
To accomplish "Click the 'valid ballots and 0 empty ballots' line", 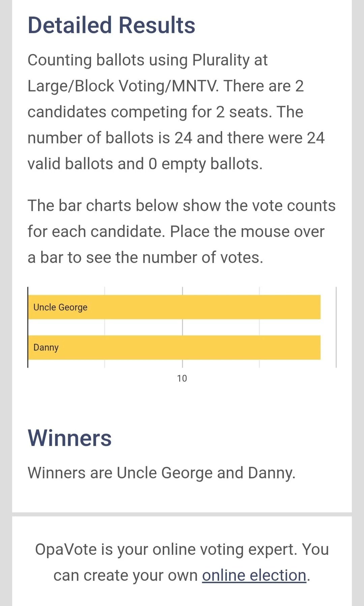I will tap(145, 164).
